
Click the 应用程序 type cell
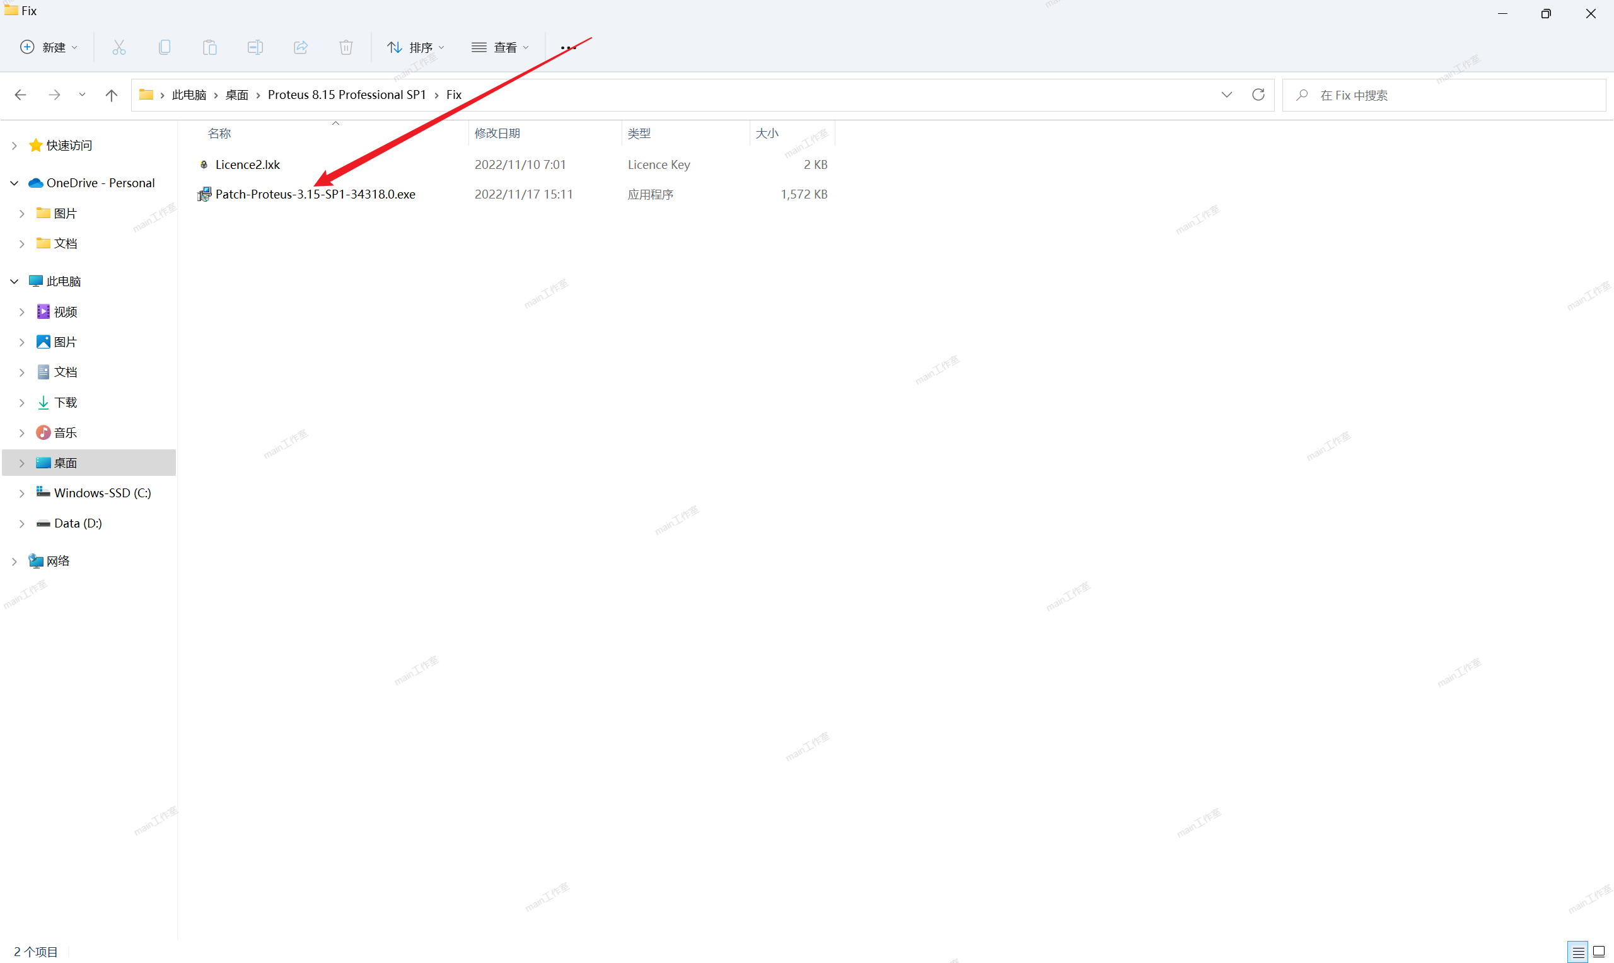(650, 194)
